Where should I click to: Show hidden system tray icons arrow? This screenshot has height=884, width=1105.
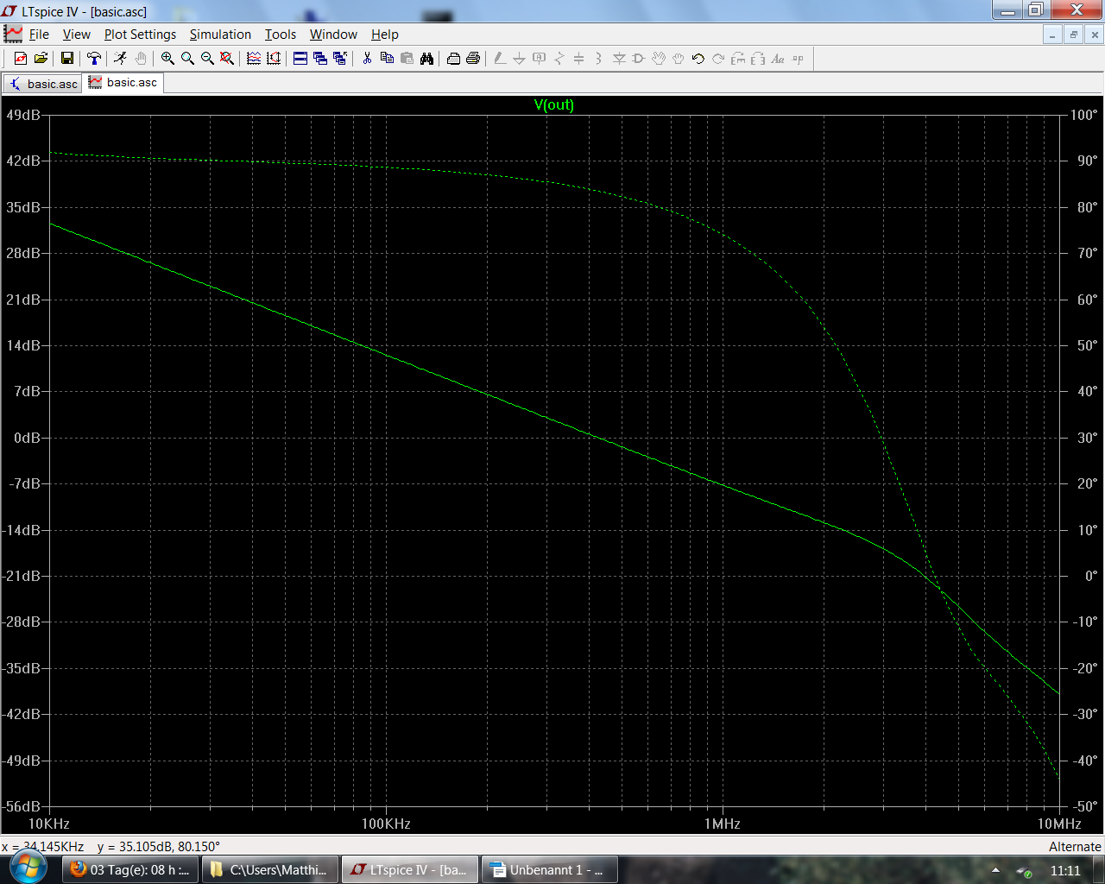pos(995,870)
